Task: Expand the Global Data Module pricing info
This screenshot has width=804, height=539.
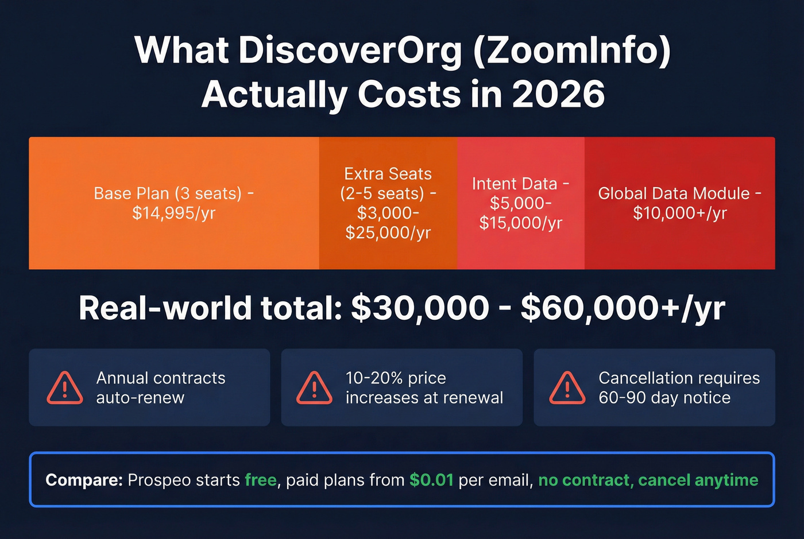Action: point(679,203)
